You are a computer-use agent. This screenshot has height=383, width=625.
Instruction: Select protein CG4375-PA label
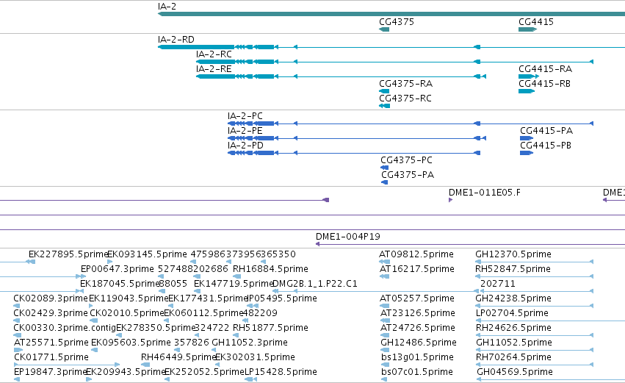tap(408, 175)
